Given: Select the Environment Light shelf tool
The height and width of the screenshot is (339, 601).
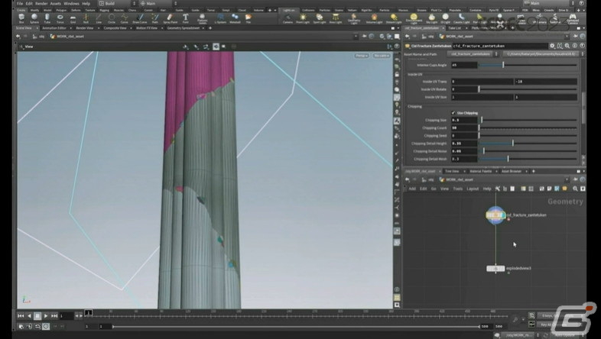Looking at the screenshot, I should 414,18.
